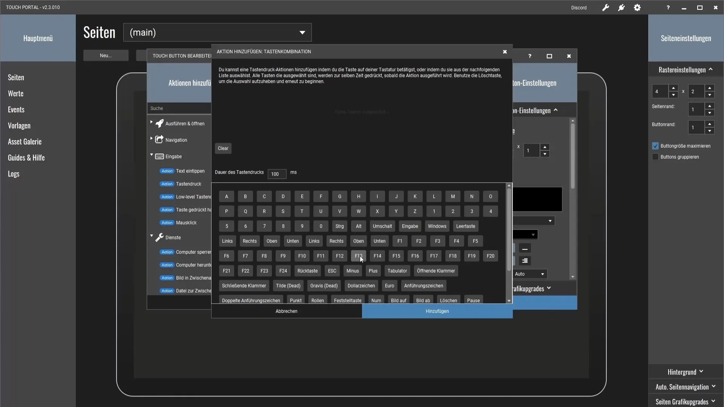This screenshot has height=407, width=724.
Task: Click the Ausführen & öffnen icon
Action: point(160,123)
